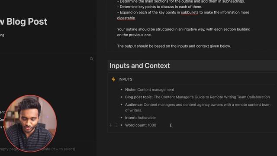
Task: Click the misspelled word 'subbullets'
Action: point(190,13)
